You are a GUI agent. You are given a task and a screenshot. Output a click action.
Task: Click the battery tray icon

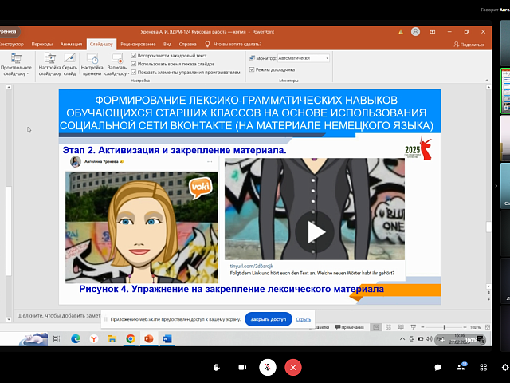coord(420,339)
